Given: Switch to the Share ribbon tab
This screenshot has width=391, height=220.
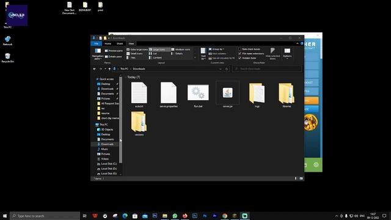Looking at the screenshot, I should pos(120,43).
